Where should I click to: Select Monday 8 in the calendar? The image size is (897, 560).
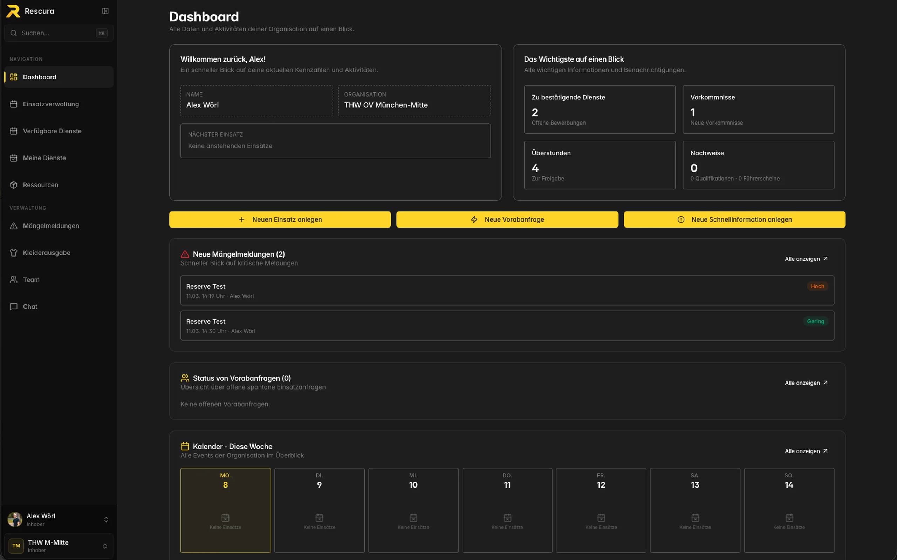(x=225, y=510)
